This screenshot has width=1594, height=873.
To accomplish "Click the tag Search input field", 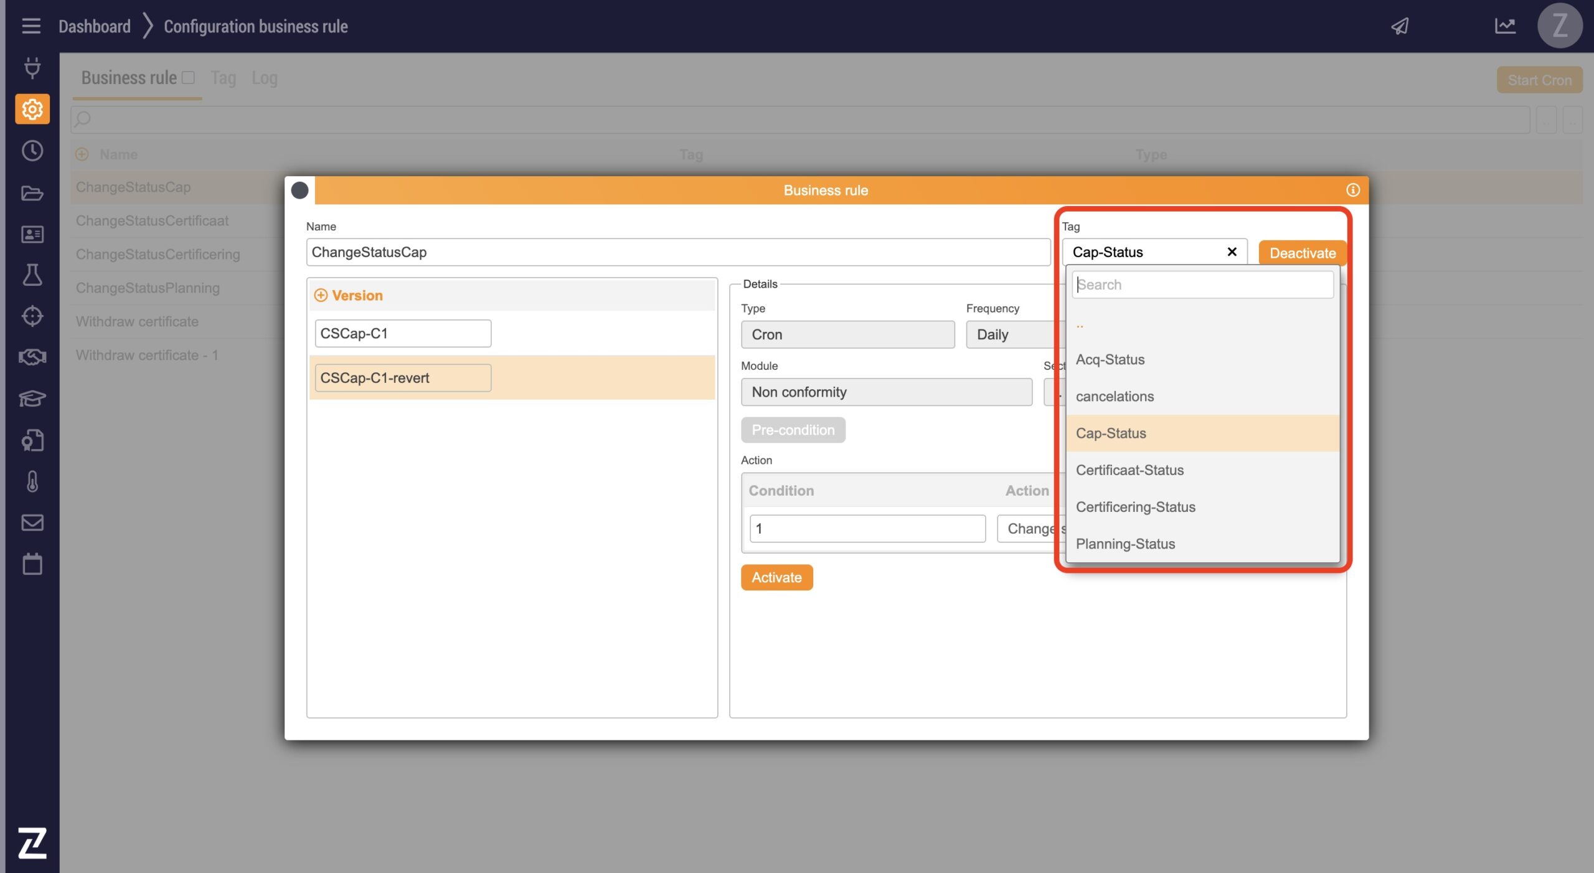I will [1202, 285].
